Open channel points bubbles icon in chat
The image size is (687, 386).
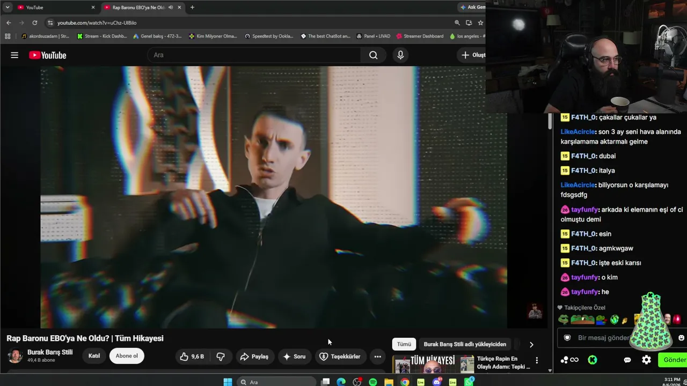tap(569, 360)
